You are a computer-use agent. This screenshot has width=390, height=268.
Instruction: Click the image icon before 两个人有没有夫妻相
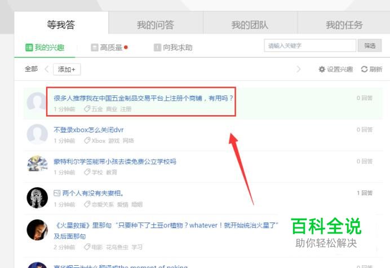57,193
